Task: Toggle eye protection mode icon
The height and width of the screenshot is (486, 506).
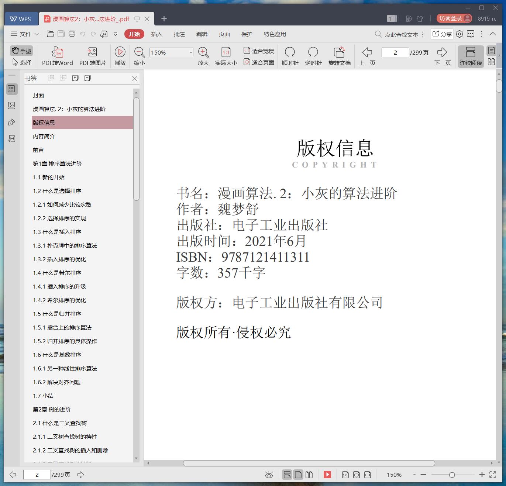Action: [269, 475]
